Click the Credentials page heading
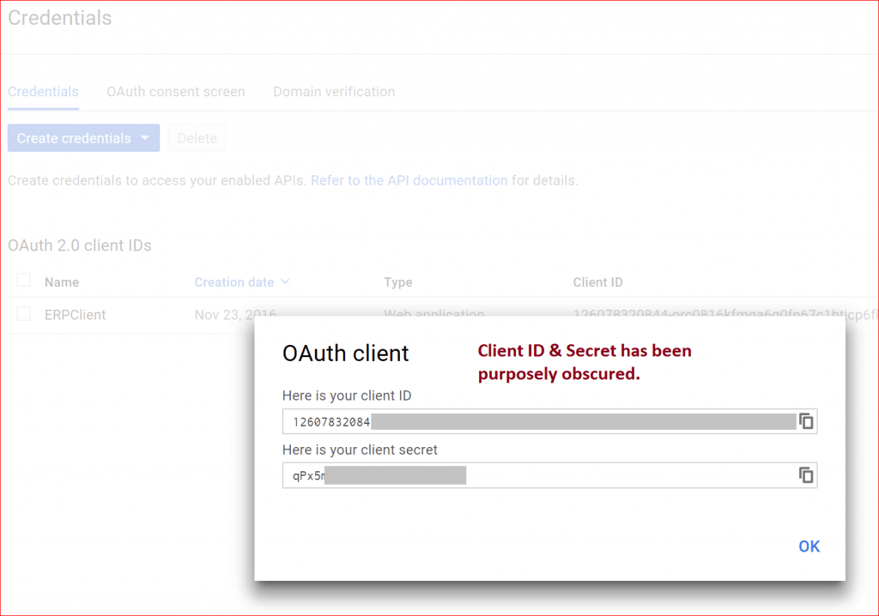 pos(59,18)
